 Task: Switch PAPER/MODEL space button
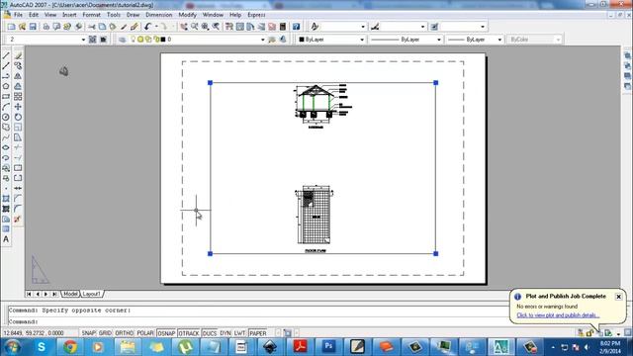click(258, 333)
